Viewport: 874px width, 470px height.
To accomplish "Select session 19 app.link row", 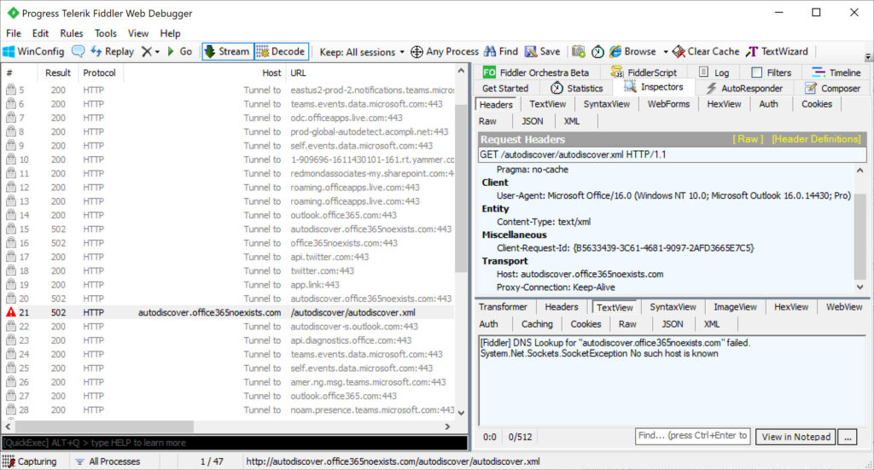I will 230,285.
